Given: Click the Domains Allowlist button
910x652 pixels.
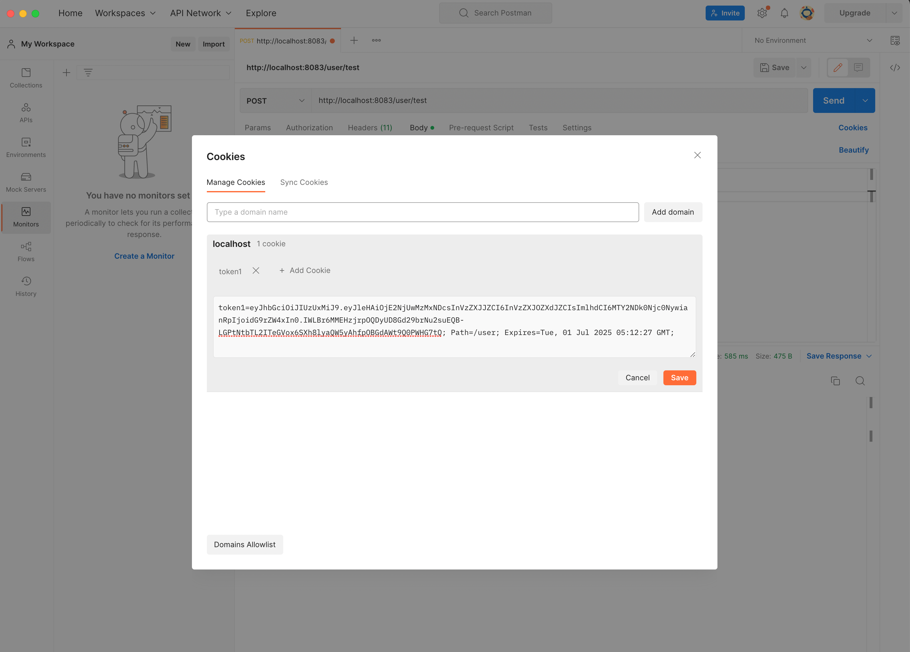Looking at the screenshot, I should 244,544.
